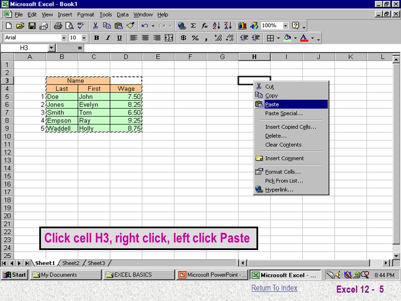Open the 100% zoom dropdown
This screenshot has width=401, height=301.
[x=285, y=26]
